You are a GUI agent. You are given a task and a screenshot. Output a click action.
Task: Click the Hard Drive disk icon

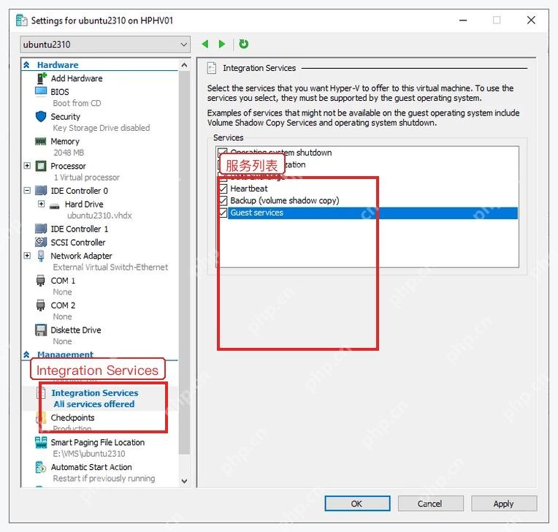coord(55,206)
